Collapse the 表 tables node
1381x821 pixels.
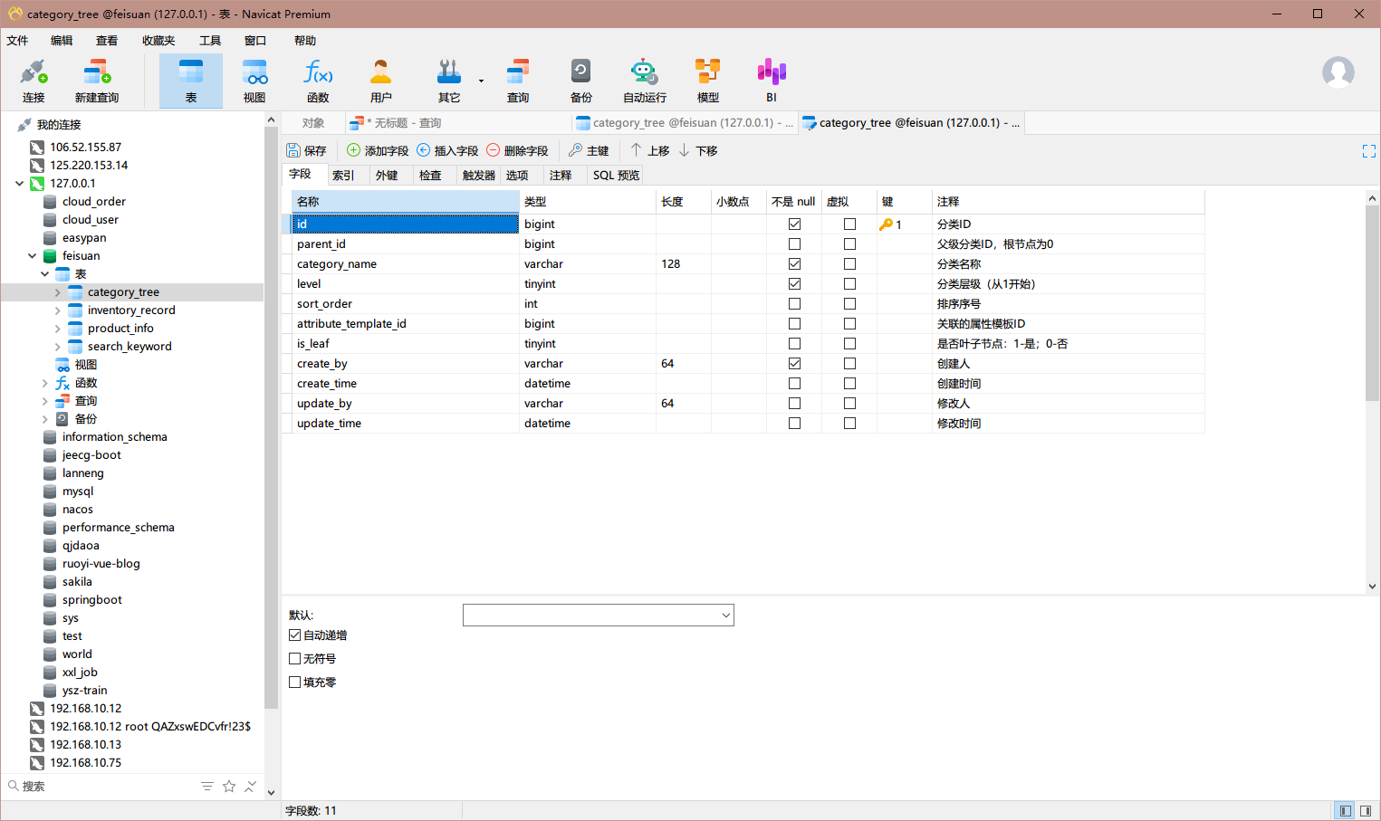point(45,273)
